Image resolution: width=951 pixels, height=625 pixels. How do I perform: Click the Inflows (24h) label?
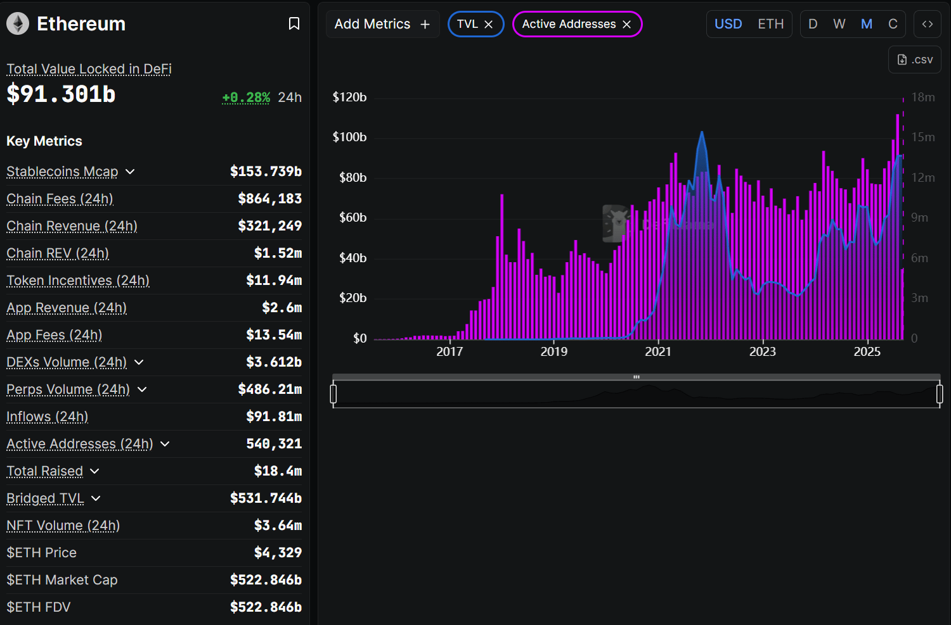(47, 417)
